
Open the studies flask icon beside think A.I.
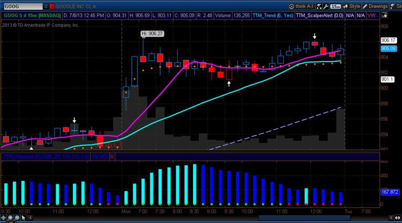[319, 7]
